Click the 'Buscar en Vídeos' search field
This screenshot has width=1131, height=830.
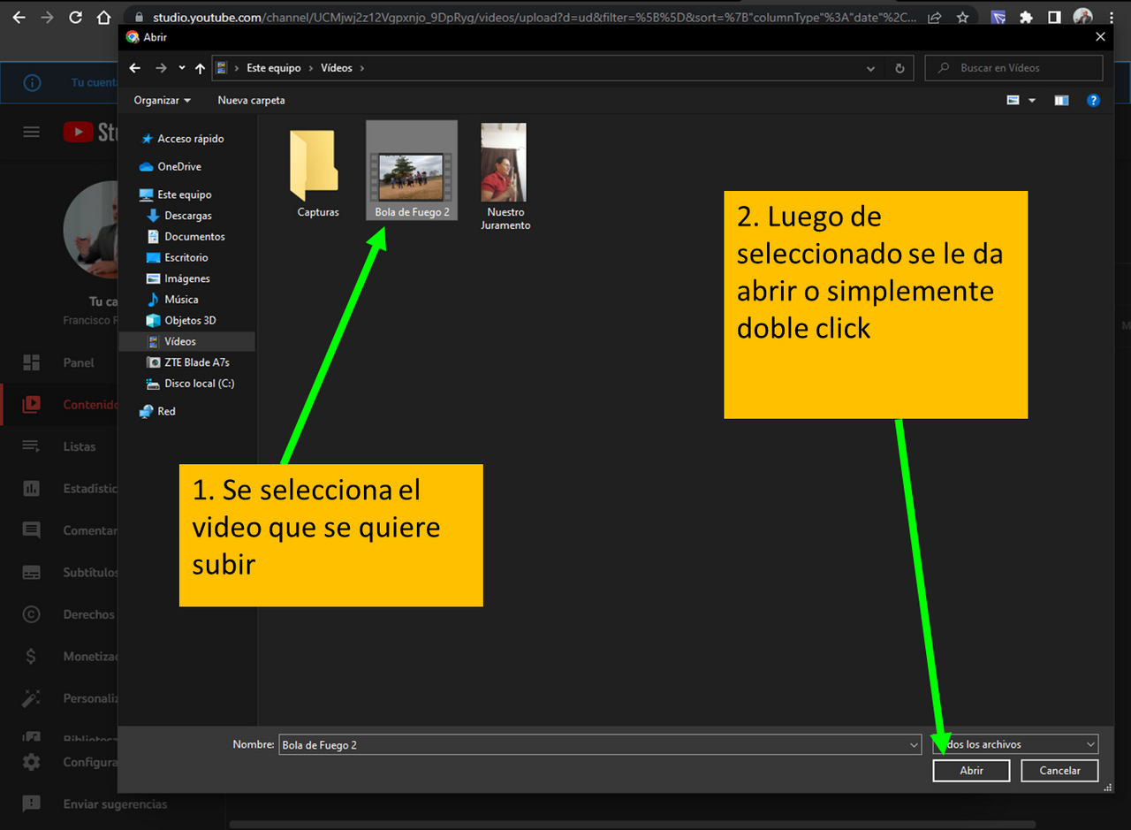coord(1013,68)
